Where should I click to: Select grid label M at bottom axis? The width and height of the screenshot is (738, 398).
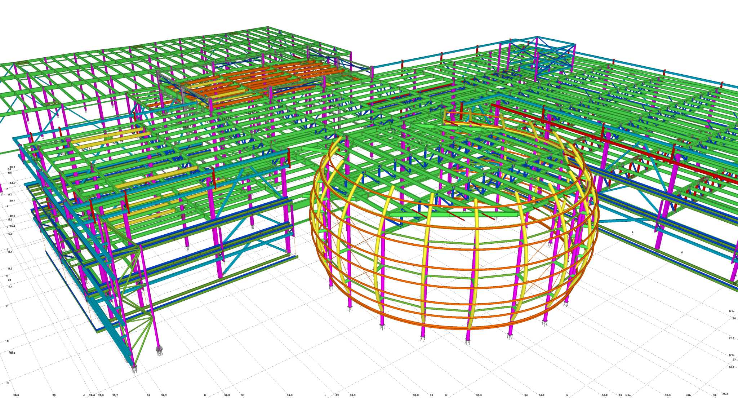click(446, 395)
